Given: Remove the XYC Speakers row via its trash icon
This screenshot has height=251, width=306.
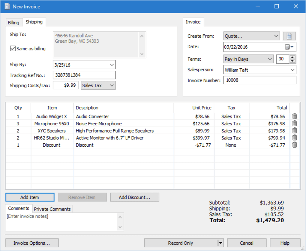Looking at the screenshot, I should tap(294, 130).
